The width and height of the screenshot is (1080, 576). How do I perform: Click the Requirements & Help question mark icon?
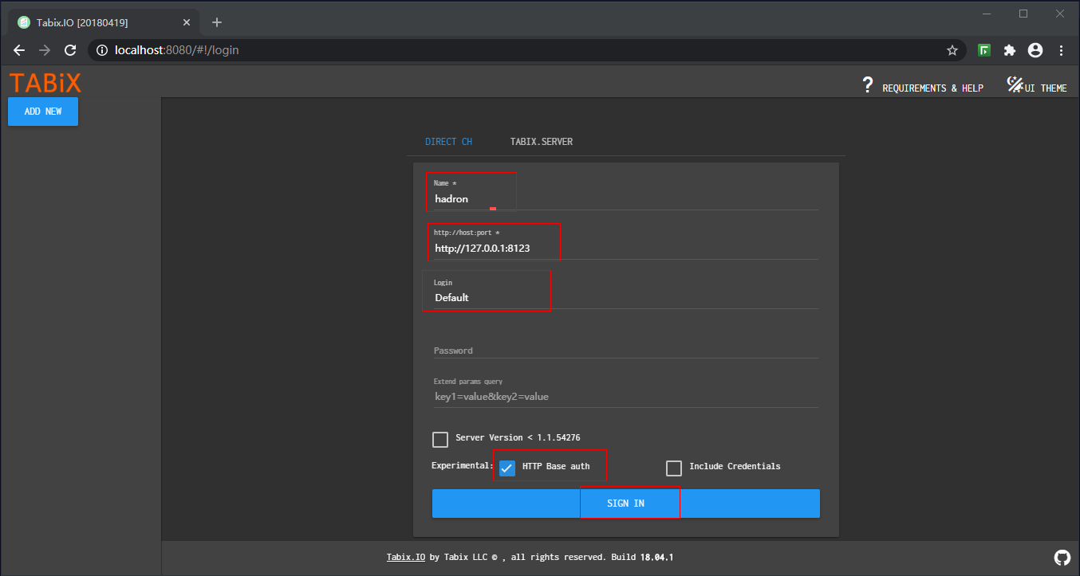tap(867, 84)
